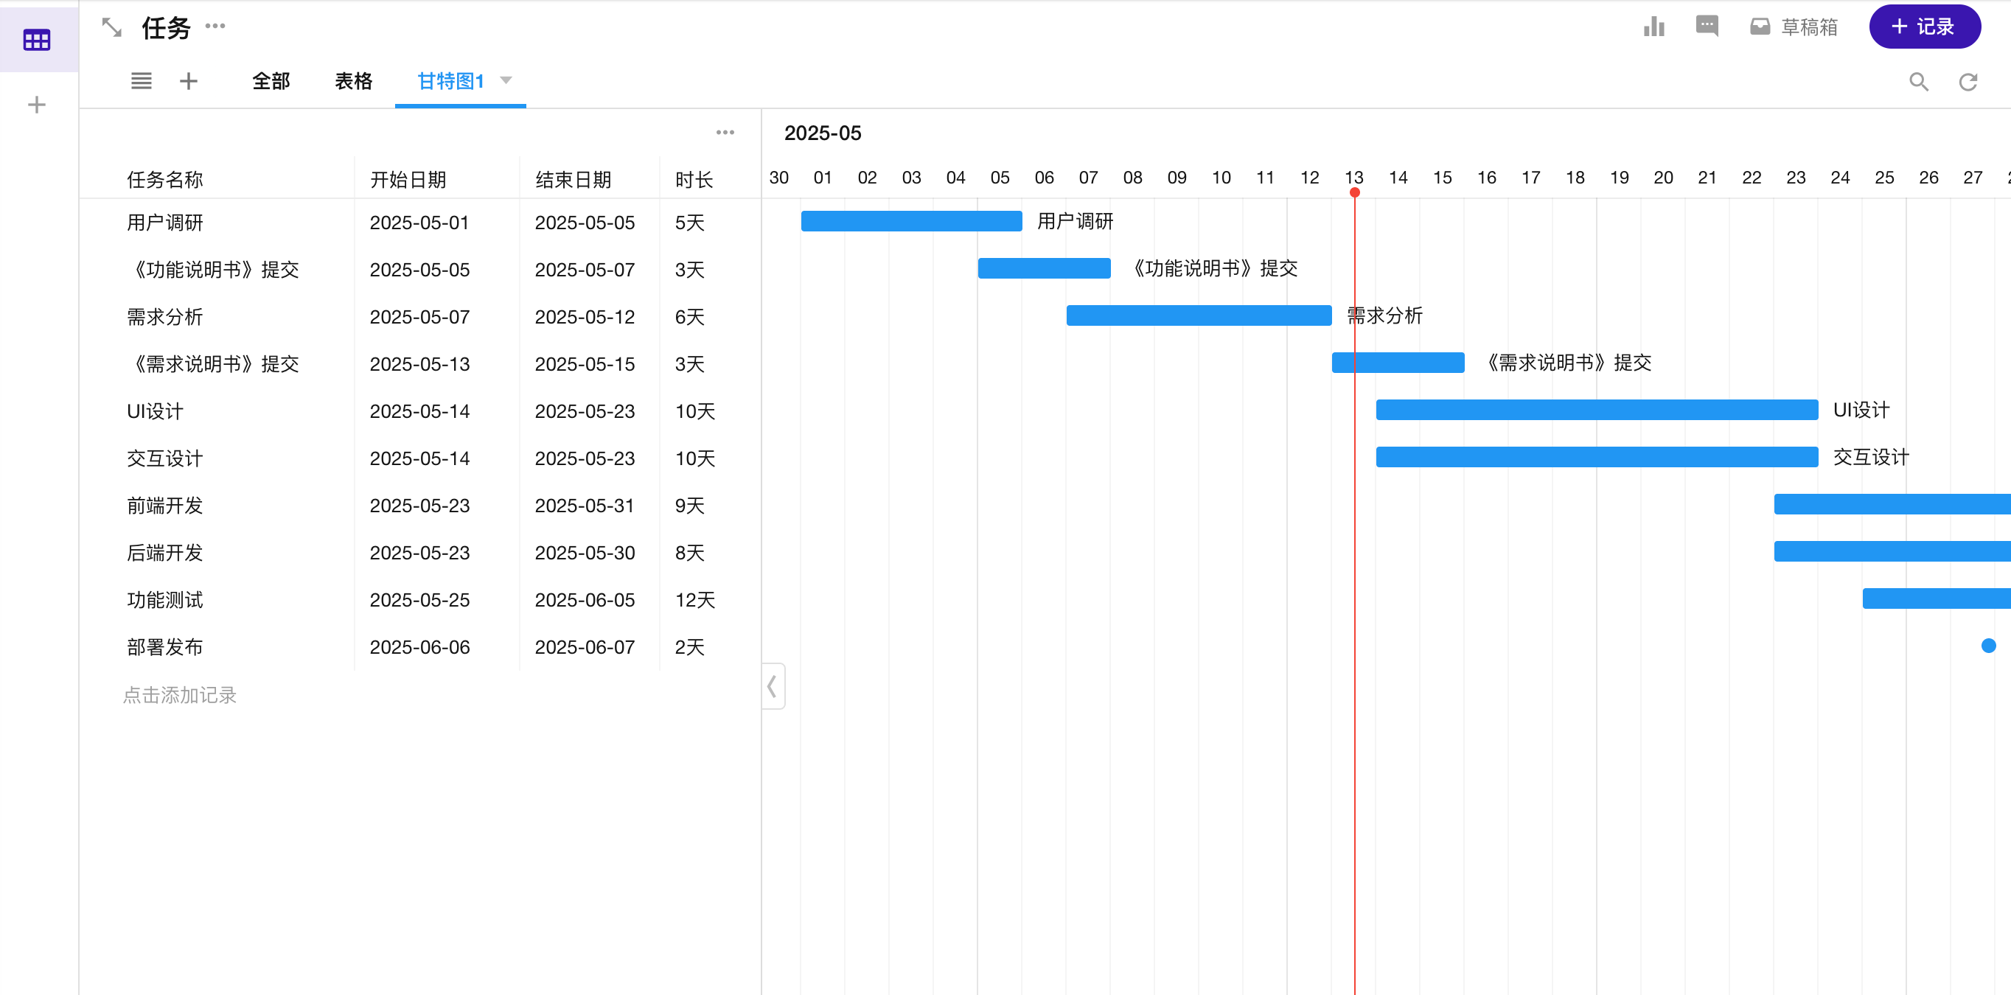Image resolution: width=2011 pixels, height=995 pixels.
Task: Switch to the 表格 tab
Action: [x=353, y=81]
